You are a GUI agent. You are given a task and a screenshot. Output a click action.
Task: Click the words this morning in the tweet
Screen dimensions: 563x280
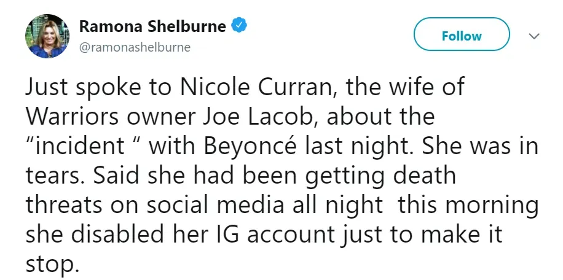(468, 206)
